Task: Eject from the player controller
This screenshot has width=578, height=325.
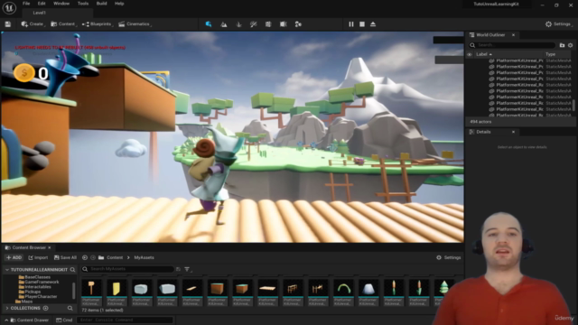Action: [373, 24]
